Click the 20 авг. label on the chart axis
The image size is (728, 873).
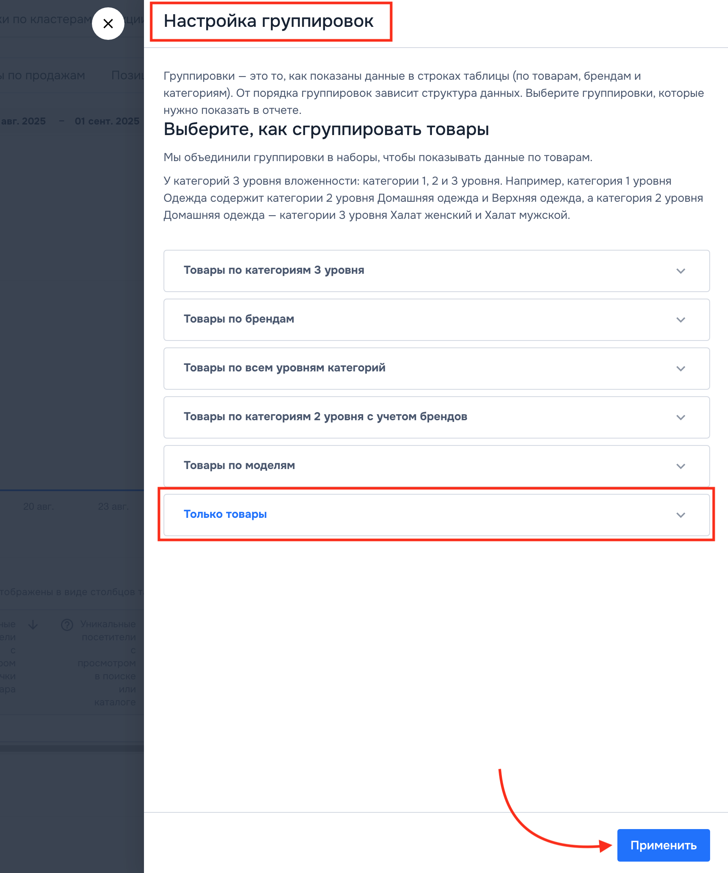tap(38, 506)
